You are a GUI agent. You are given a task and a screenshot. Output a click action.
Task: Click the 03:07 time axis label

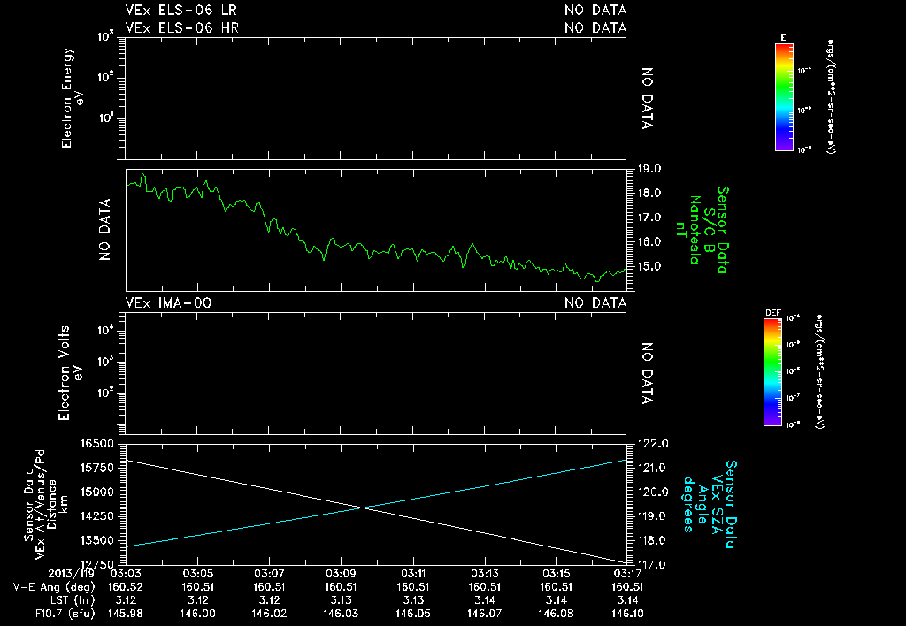pyautogui.click(x=269, y=574)
